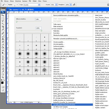Toggle Quick Mask mode

(3, 87)
